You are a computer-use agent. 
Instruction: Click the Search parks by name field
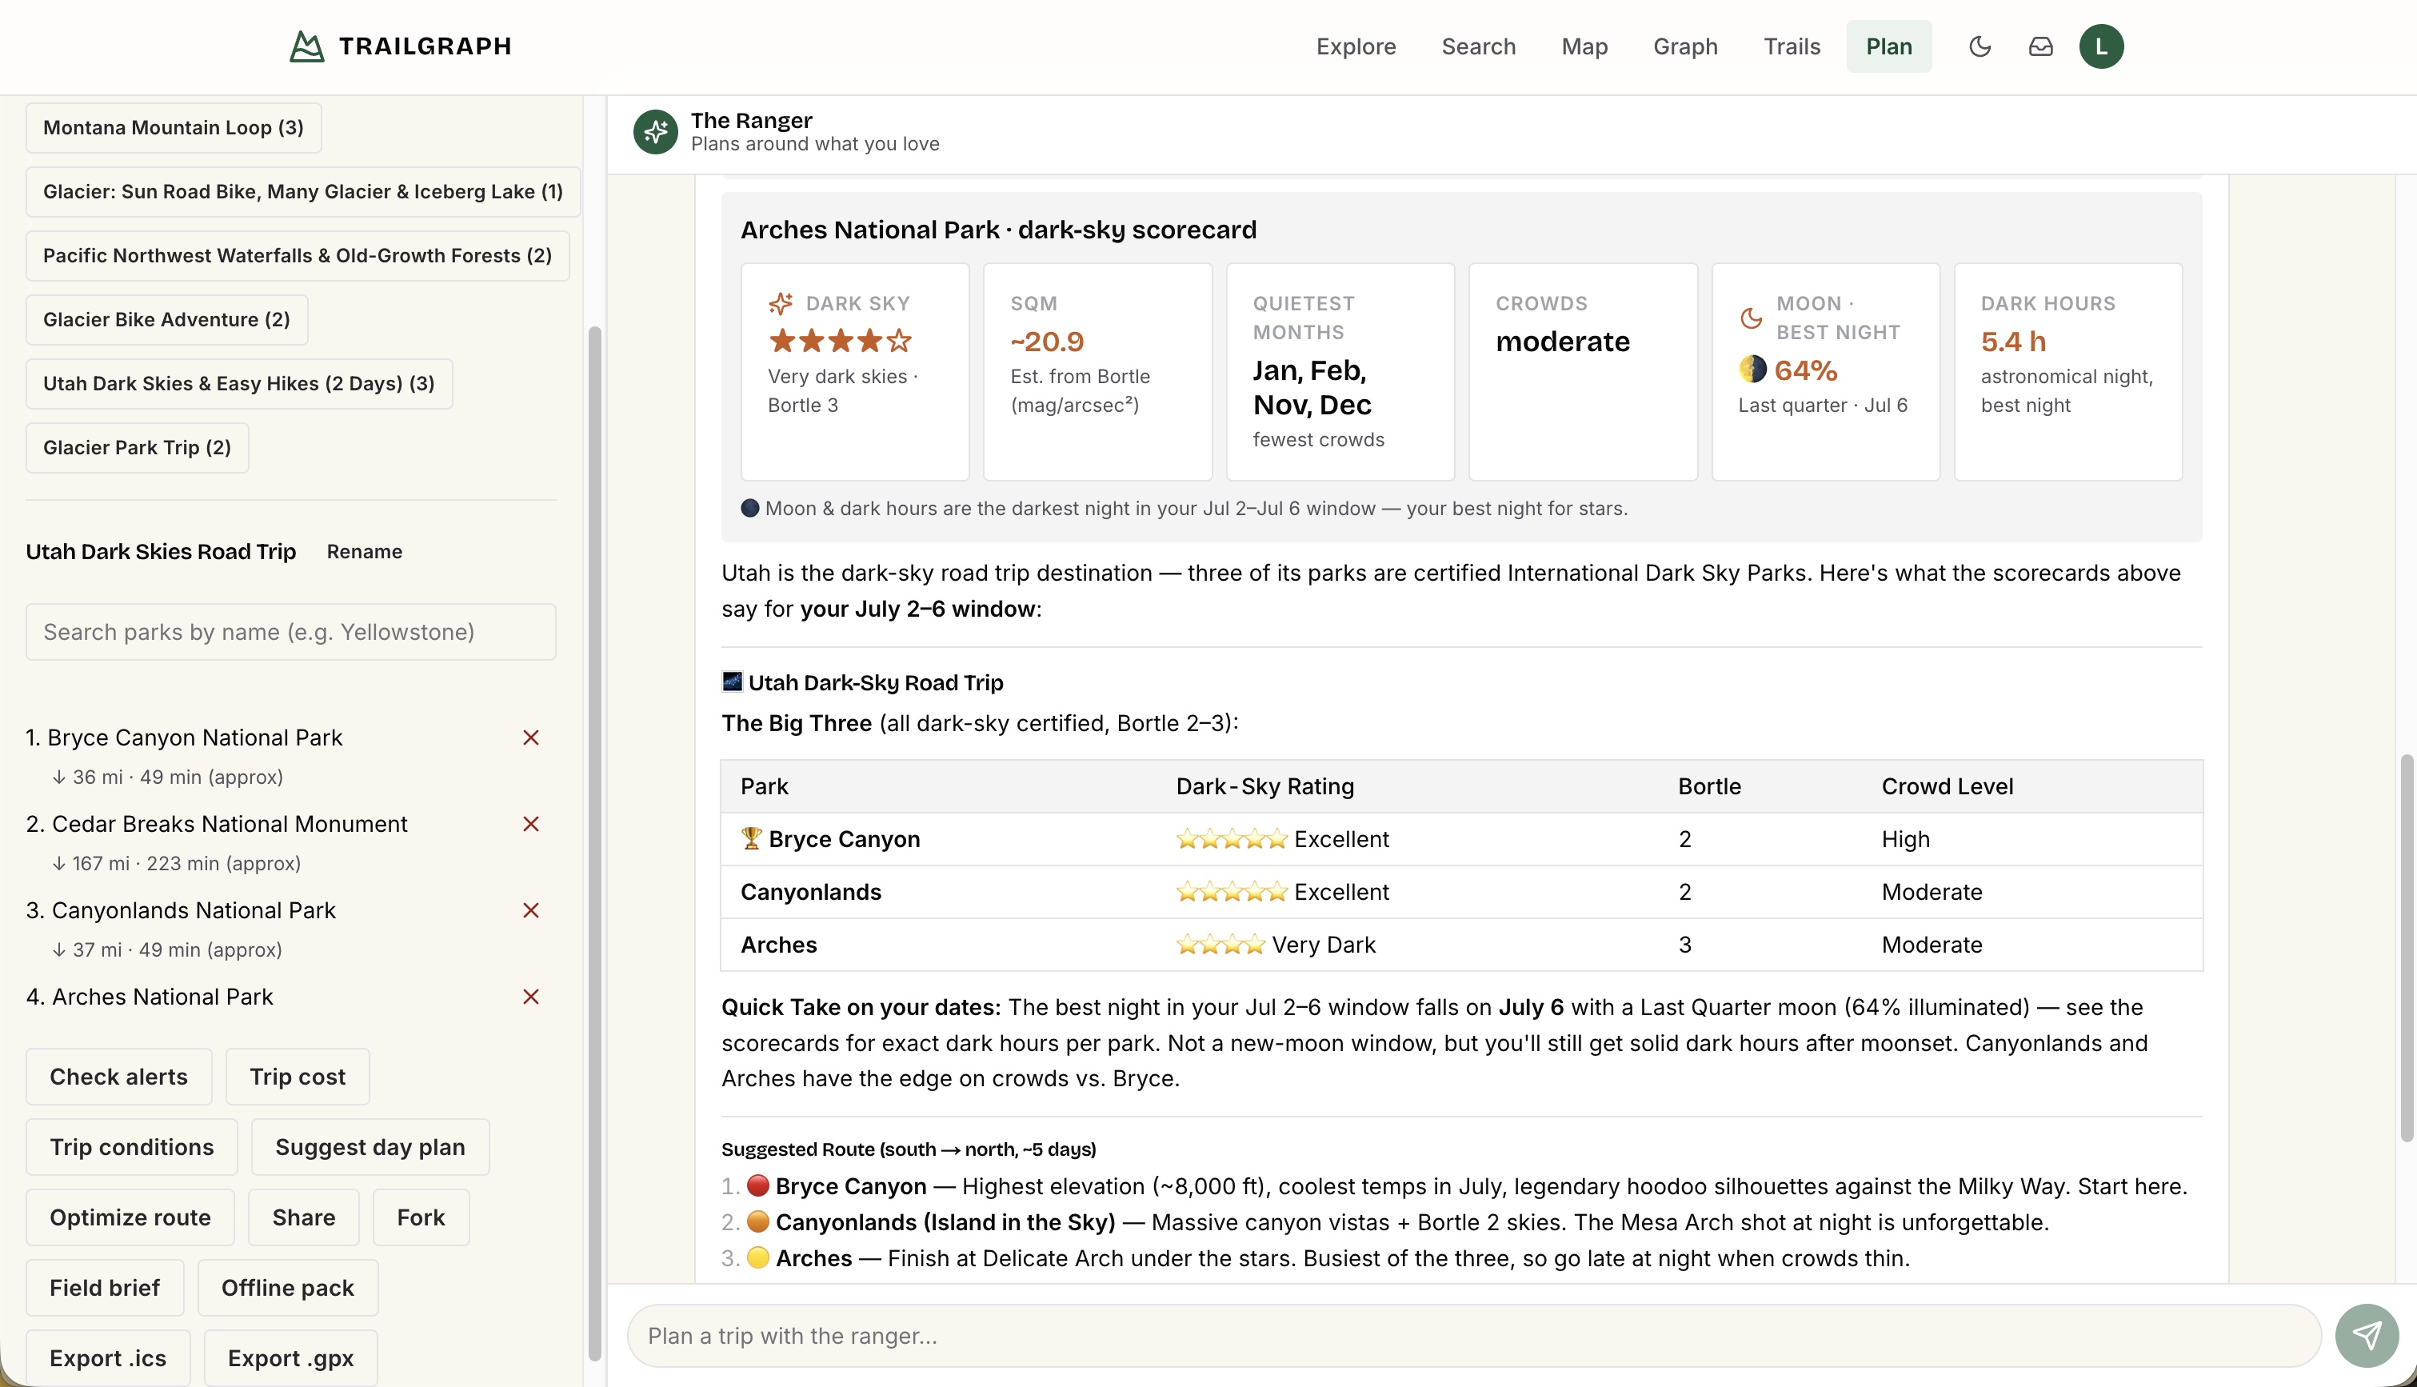pos(290,632)
